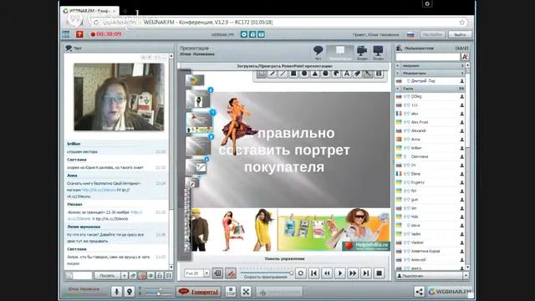Image resolution: width=535 pixels, height=301 pixels.
Task: Click the Скорость проигрывания speed slider
Action: tap(267, 273)
